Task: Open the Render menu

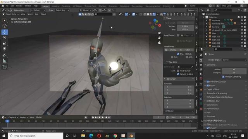Action: [19, 6]
